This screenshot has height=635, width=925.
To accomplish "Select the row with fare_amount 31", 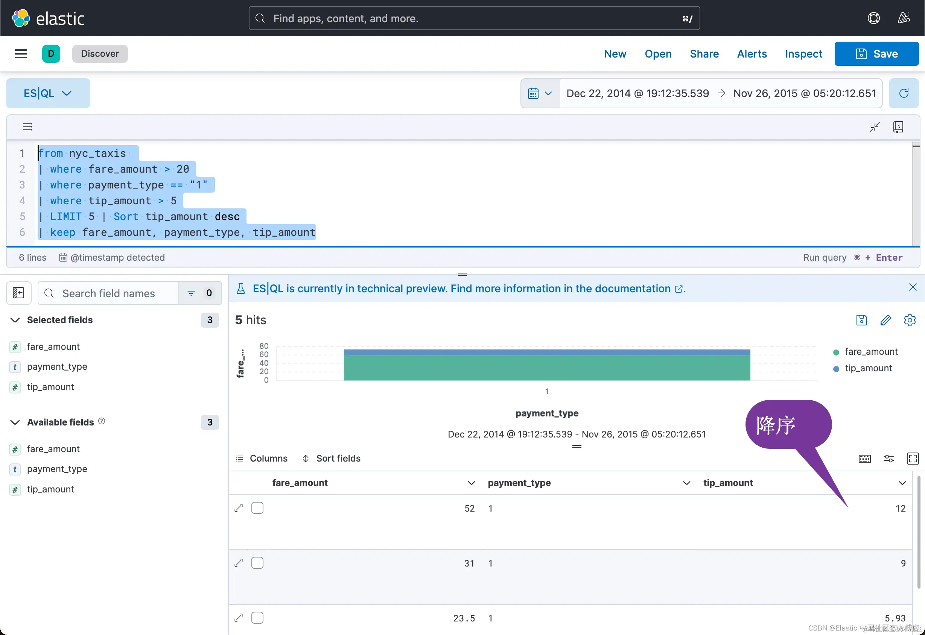I will click(257, 563).
